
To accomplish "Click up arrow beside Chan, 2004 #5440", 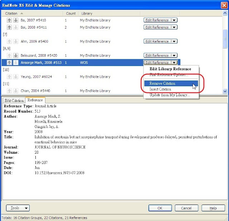I will (x=9, y=91).
